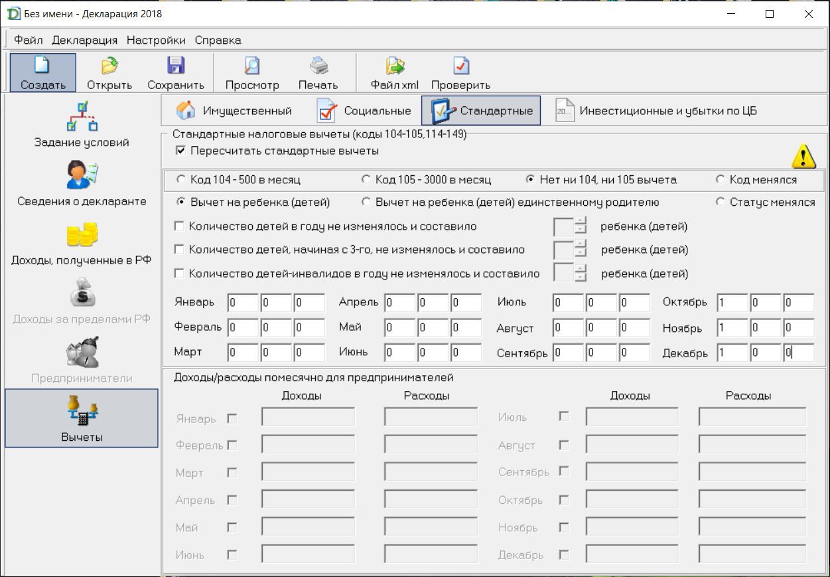Click Август Доходы income field
The width and height of the screenshot is (830, 577).
(632, 444)
